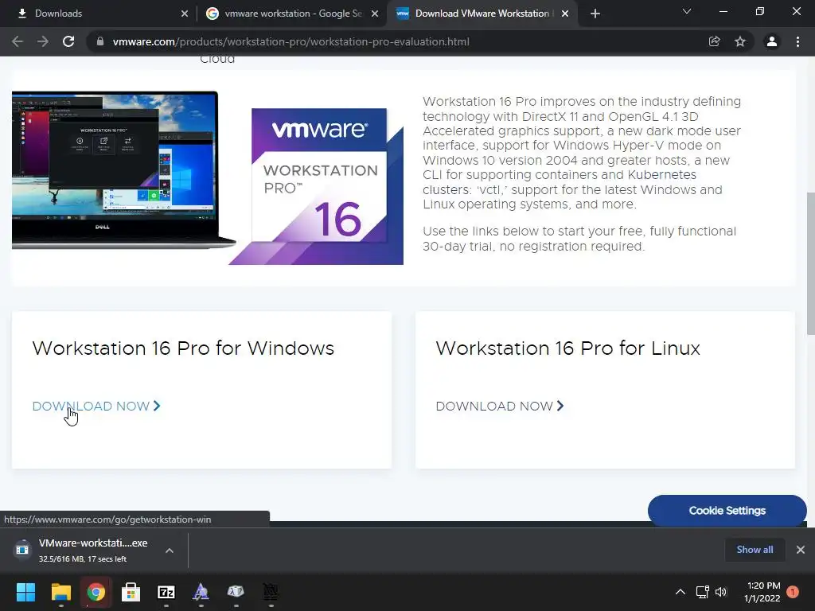View site security lock info
The width and height of the screenshot is (815, 611).
[100, 41]
